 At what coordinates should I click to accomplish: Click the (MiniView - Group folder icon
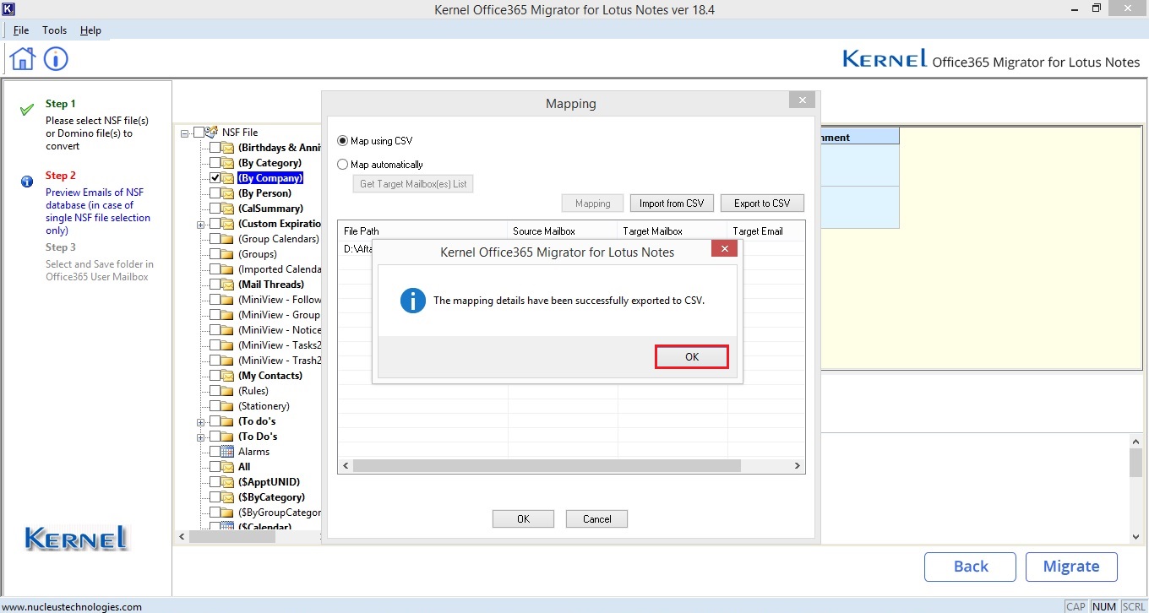point(228,315)
